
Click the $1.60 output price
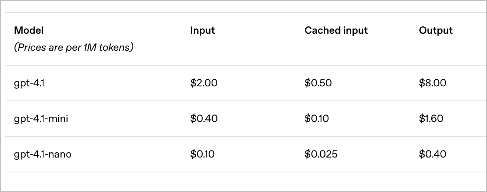tap(431, 119)
